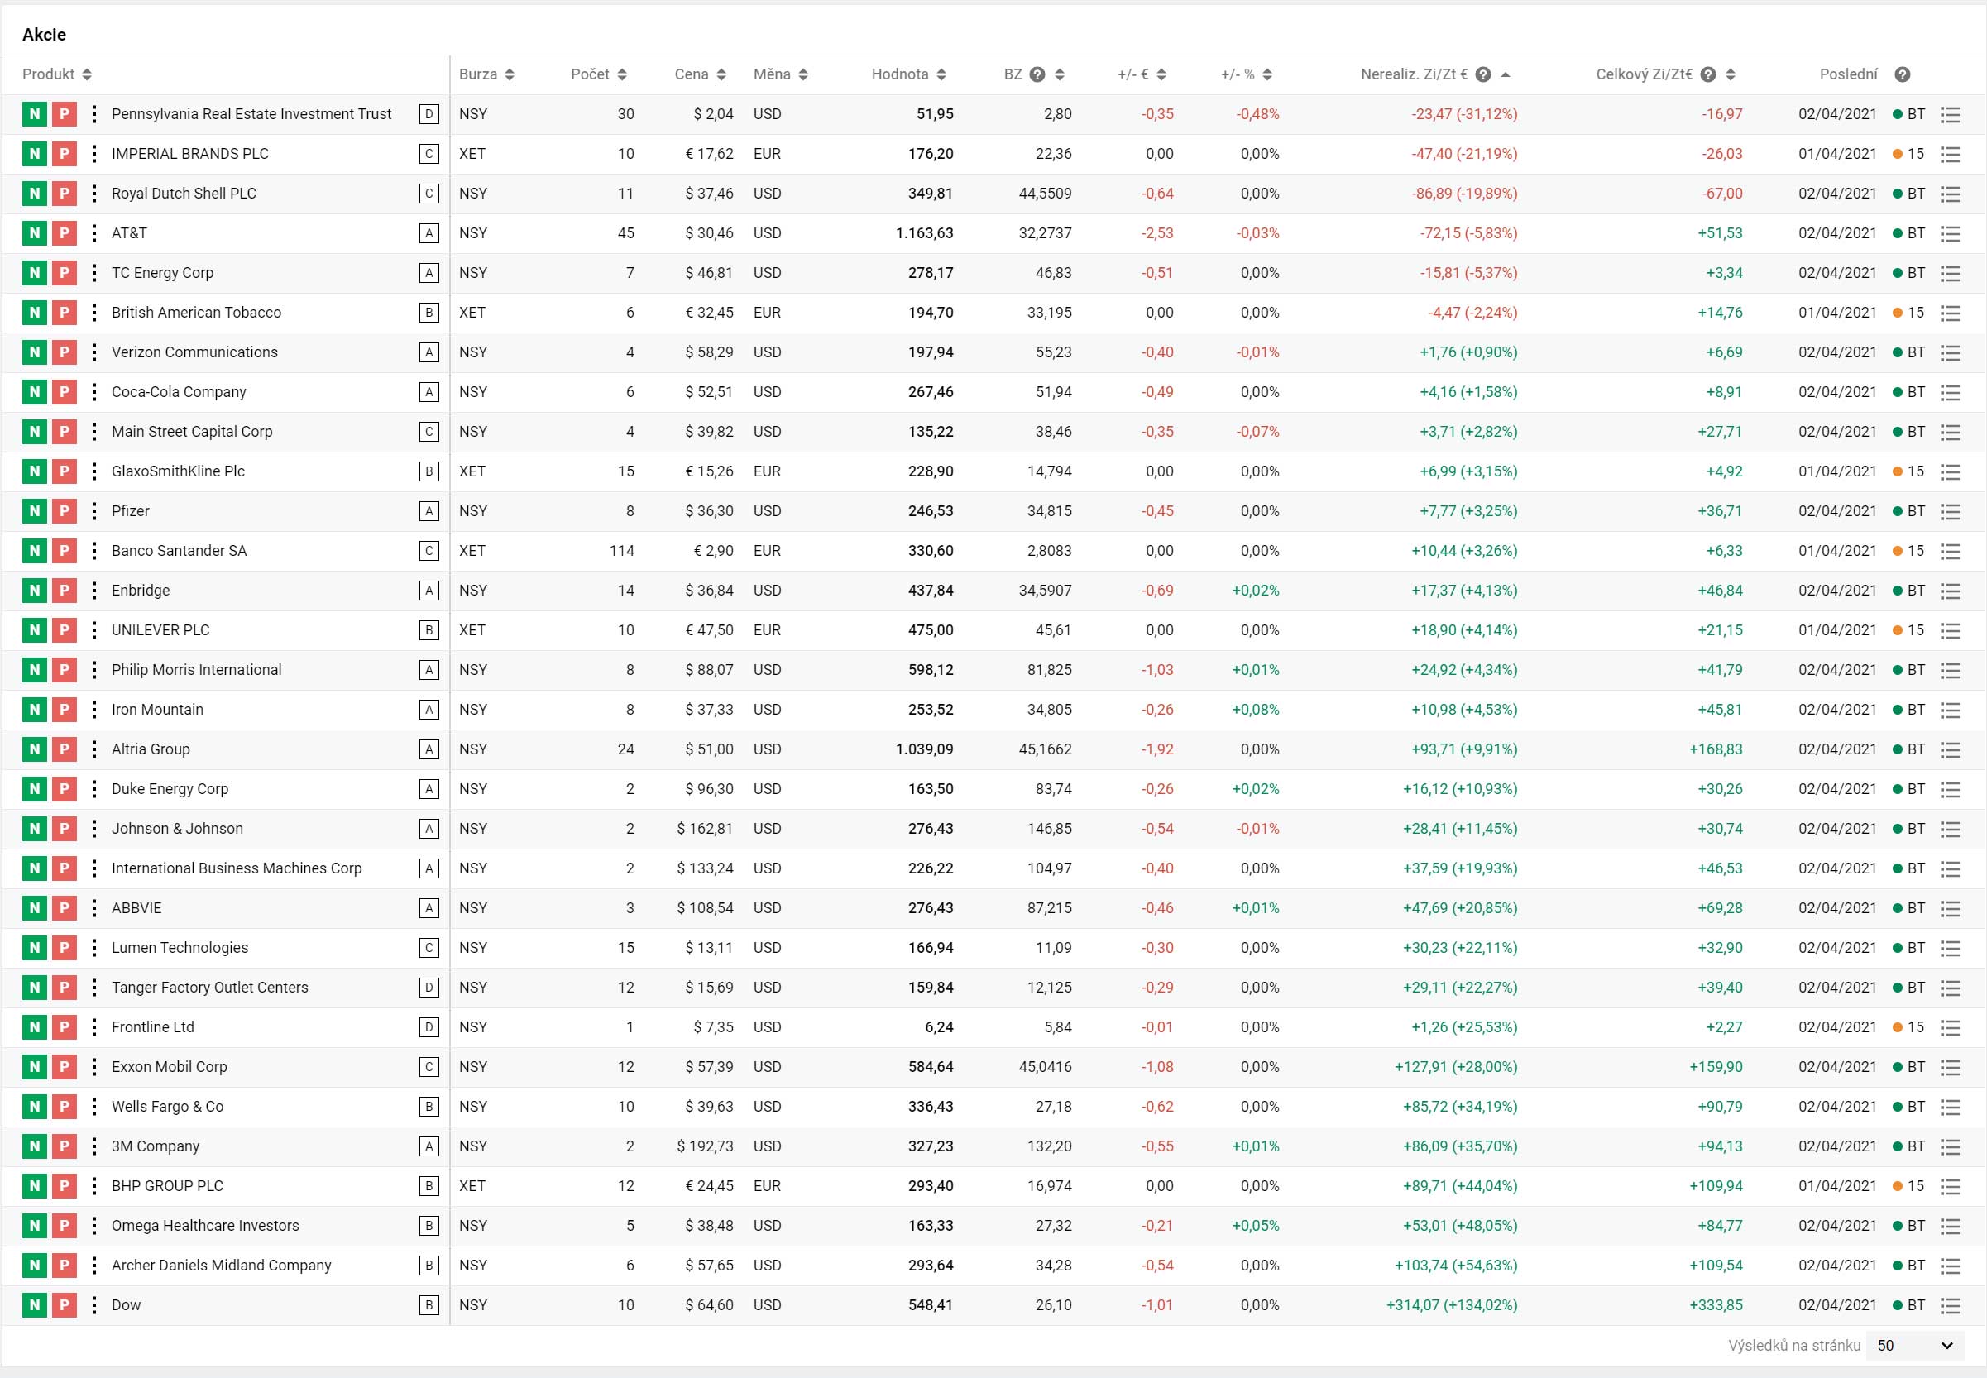Open British American Tobacco product page

click(196, 313)
